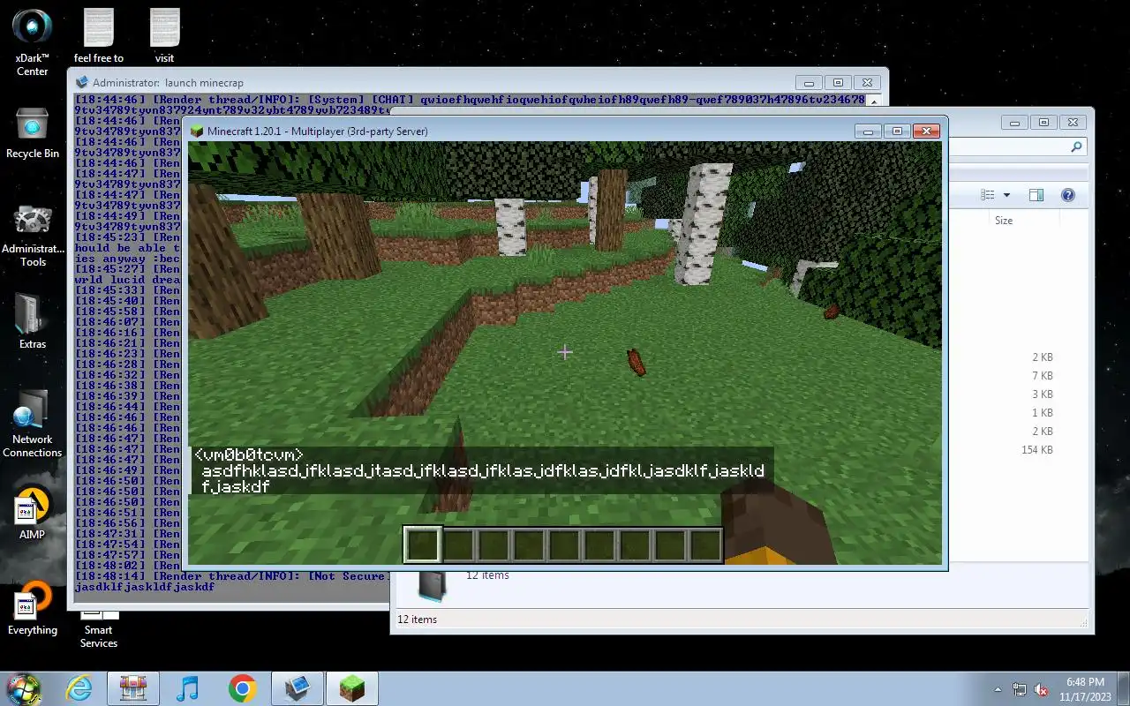Open the Explorer help question mark

pos(1067,195)
